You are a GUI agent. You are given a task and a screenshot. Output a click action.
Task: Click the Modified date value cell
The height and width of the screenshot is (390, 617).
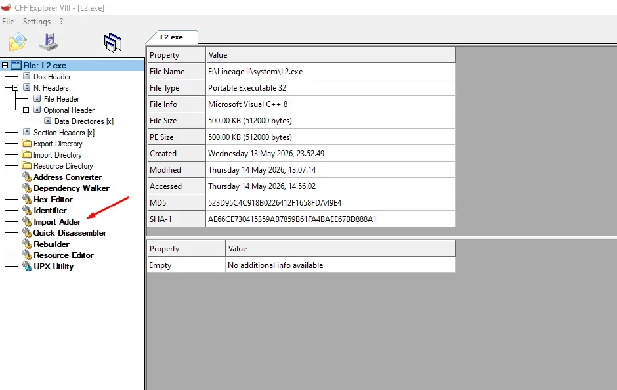coord(331,169)
